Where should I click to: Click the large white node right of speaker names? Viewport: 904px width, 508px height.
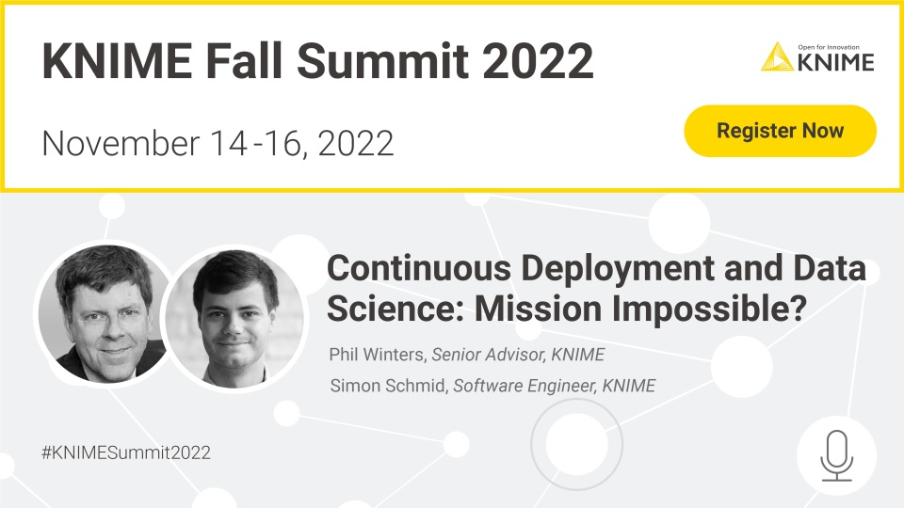click(x=742, y=366)
